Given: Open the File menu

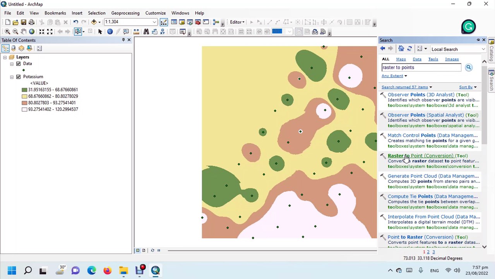Looking at the screenshot, I should point(8,13).
